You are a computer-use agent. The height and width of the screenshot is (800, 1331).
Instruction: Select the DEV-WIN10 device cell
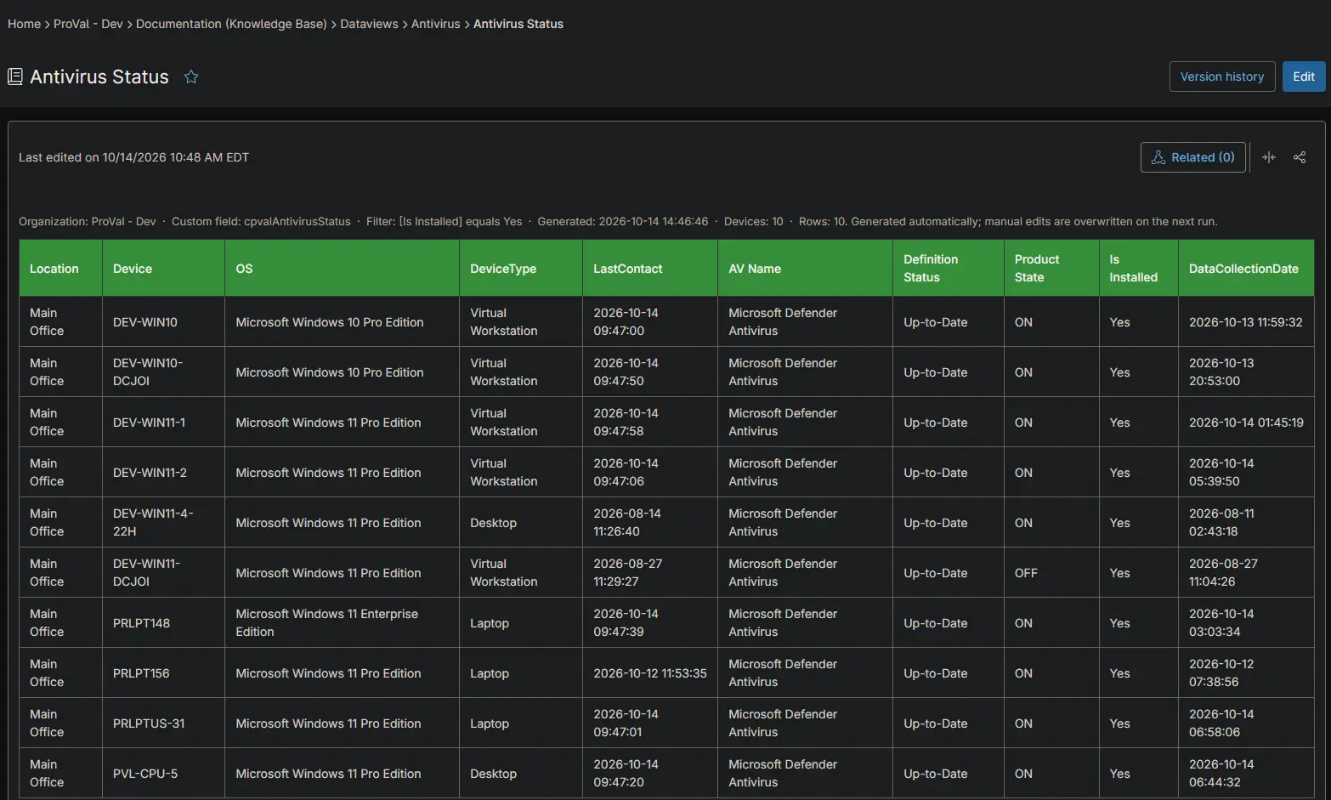[164, 322]
